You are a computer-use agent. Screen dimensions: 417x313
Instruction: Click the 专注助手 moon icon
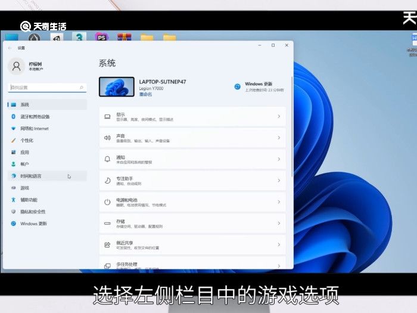coord(107,181)
